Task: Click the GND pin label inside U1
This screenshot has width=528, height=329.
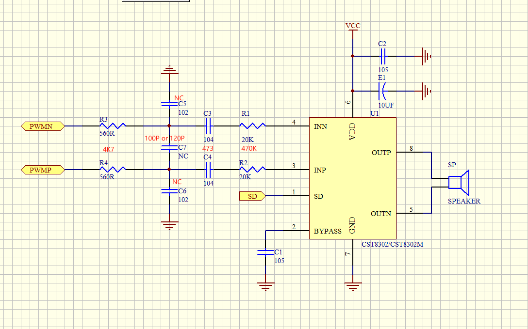Action: (352, 225)
